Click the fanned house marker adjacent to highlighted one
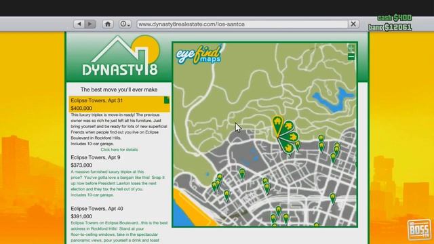Screen dimensions: 434x244 tap(288, 127)
